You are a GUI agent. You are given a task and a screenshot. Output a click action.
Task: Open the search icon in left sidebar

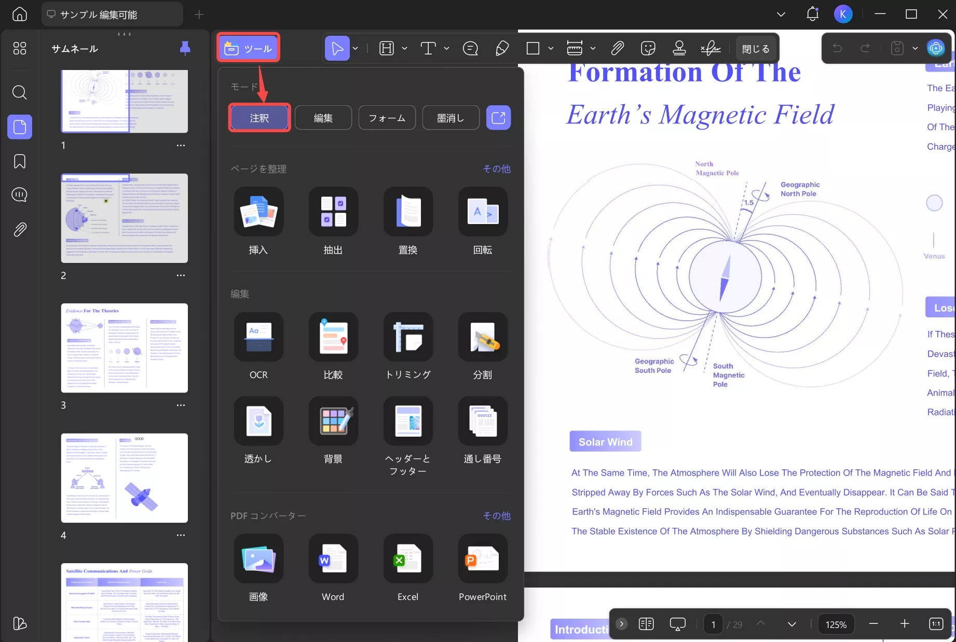[x=20, y=92]
